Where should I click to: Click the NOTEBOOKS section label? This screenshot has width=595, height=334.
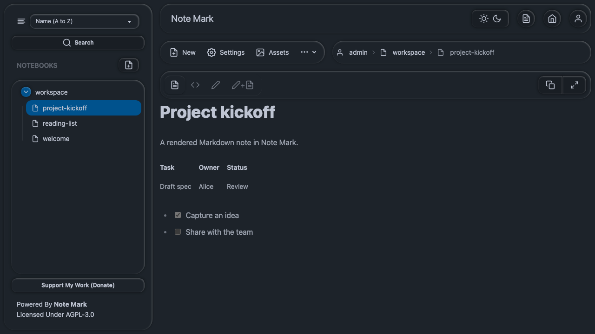pos(37,65)
